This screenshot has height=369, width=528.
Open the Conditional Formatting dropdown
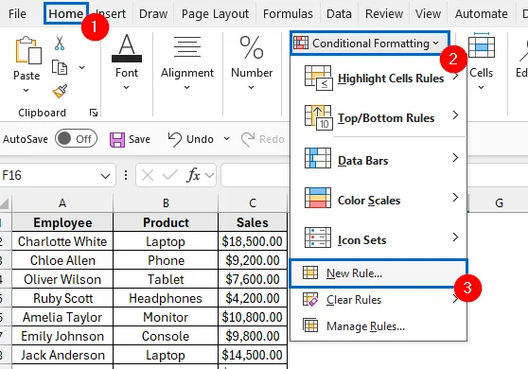[370, 44]
